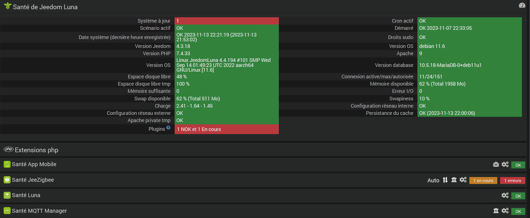Open gears configuration for Santé JeeZigbee
This screenshot has height=218, width=530.
463,180
